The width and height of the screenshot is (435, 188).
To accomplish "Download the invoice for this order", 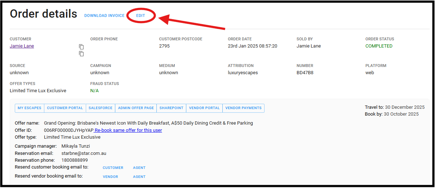I will (x=104, y=16).
